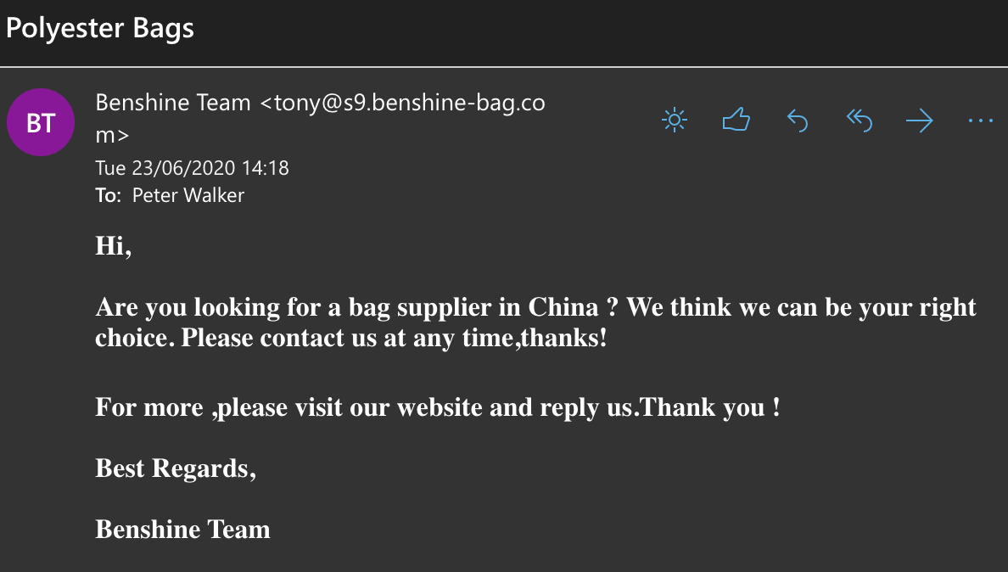
Task: Click the "Benshine Team" signature text
Action: click(182, 530)
